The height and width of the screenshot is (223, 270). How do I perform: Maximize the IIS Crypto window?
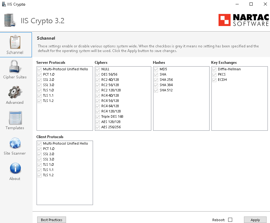pos(251,4)
